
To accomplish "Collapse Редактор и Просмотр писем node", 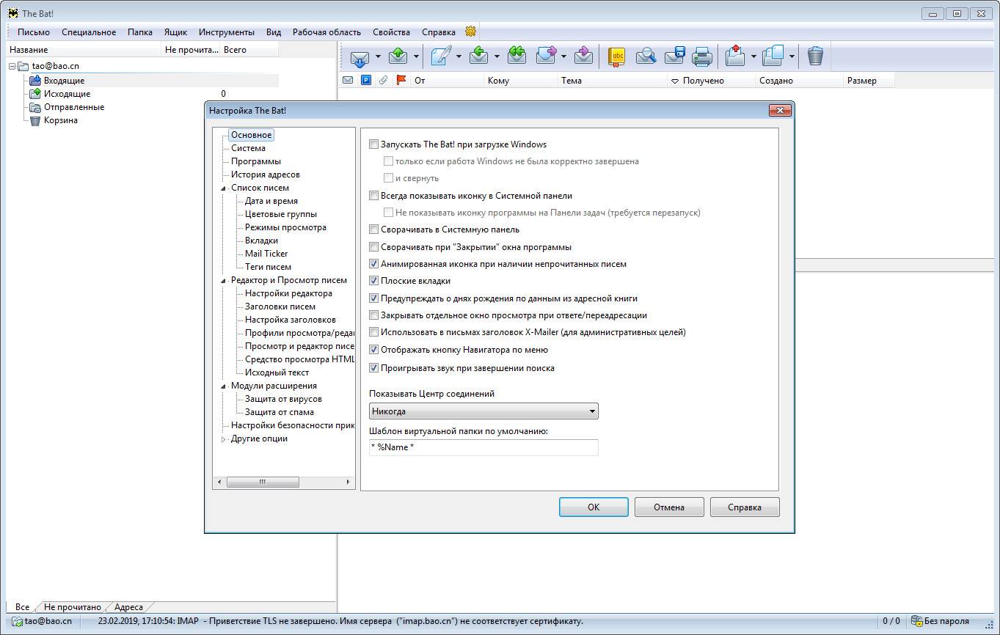I will pyautogui.click(x=225, y=281).
